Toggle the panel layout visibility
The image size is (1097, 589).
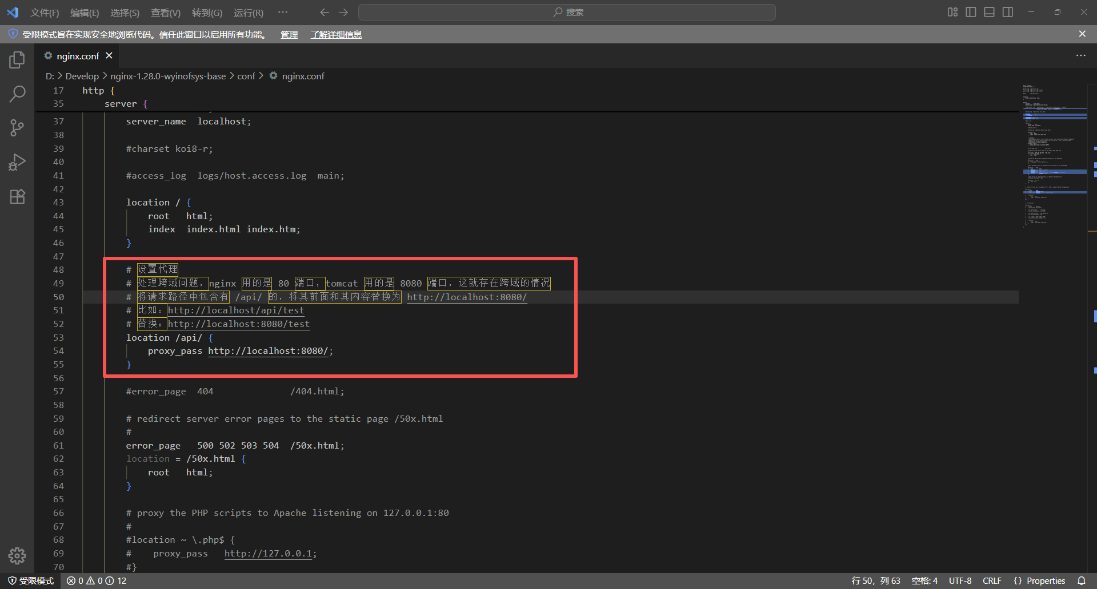(989, 11)
